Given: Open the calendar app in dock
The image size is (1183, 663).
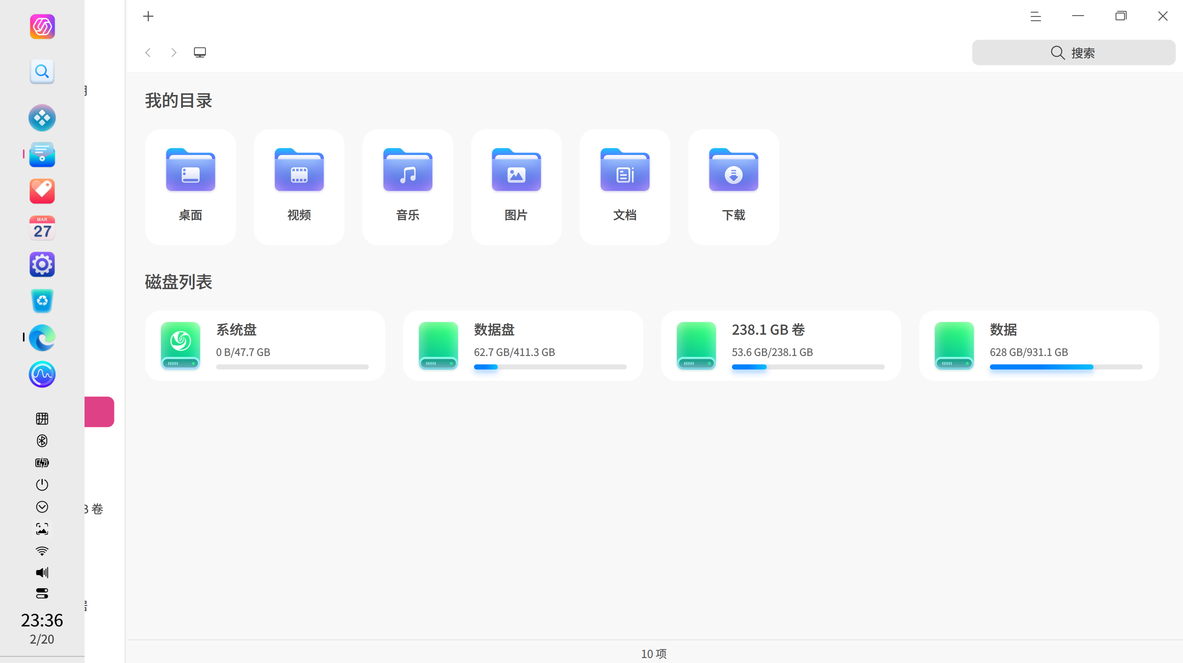Looking at the screenshot, I should tap(42, 228).
